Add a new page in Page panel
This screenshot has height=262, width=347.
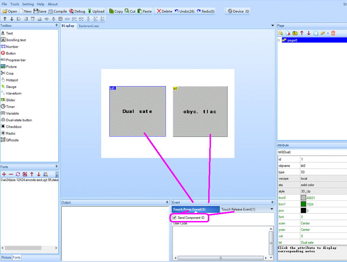(x=281, y=33)
